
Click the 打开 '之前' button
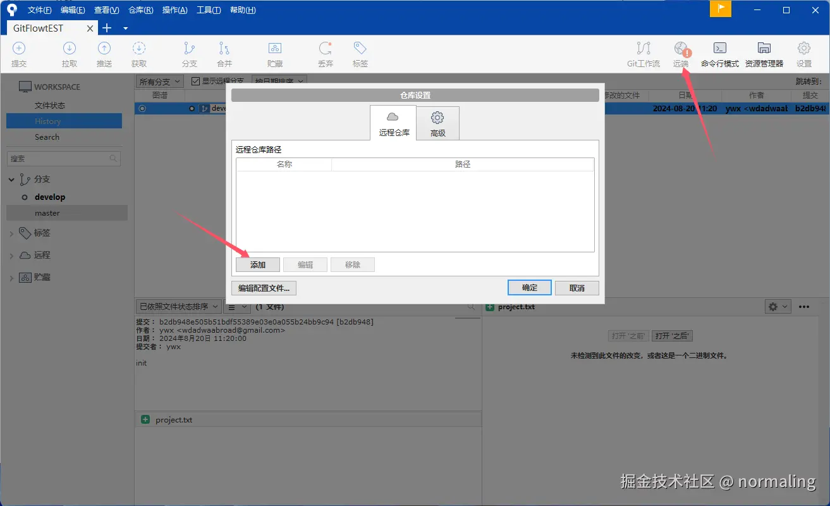pyautogui.click(x=628, y=336)
